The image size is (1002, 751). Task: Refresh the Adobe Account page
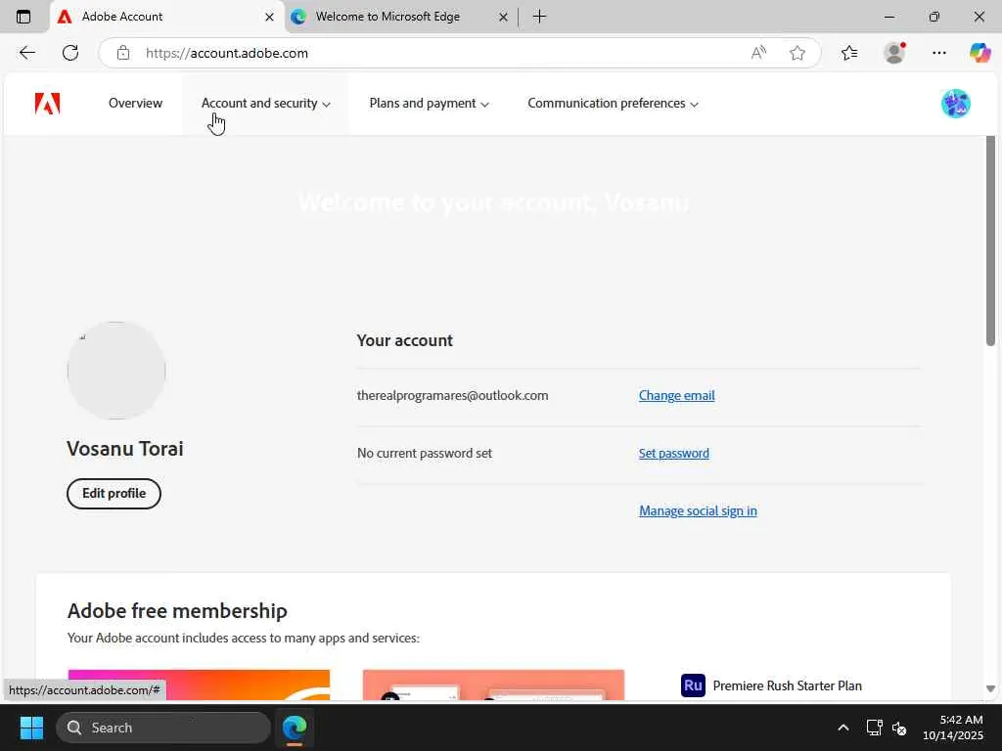tap(70, 53)
